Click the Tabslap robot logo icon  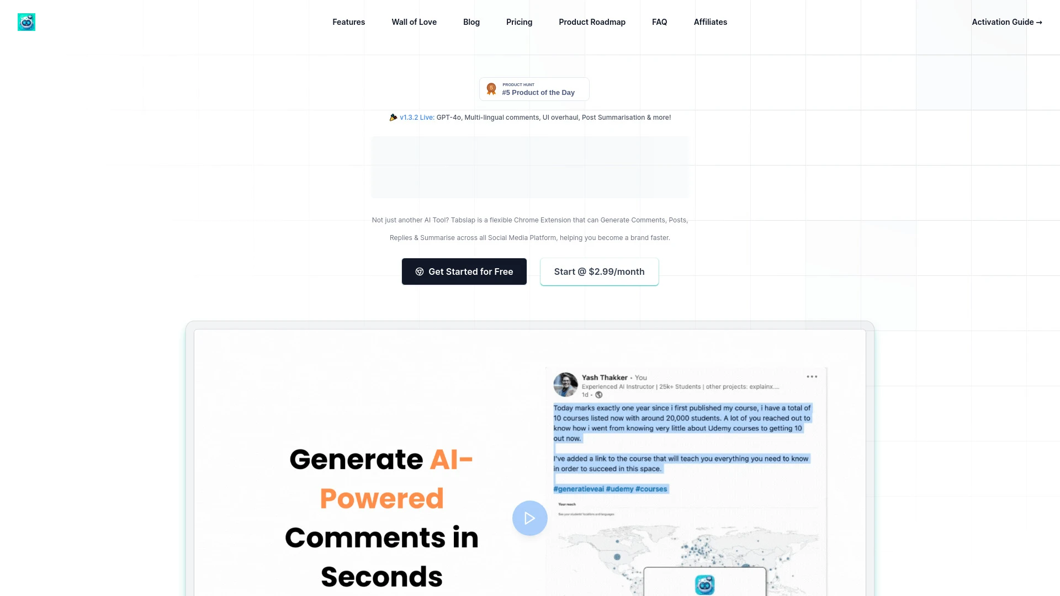pos(26,22)
